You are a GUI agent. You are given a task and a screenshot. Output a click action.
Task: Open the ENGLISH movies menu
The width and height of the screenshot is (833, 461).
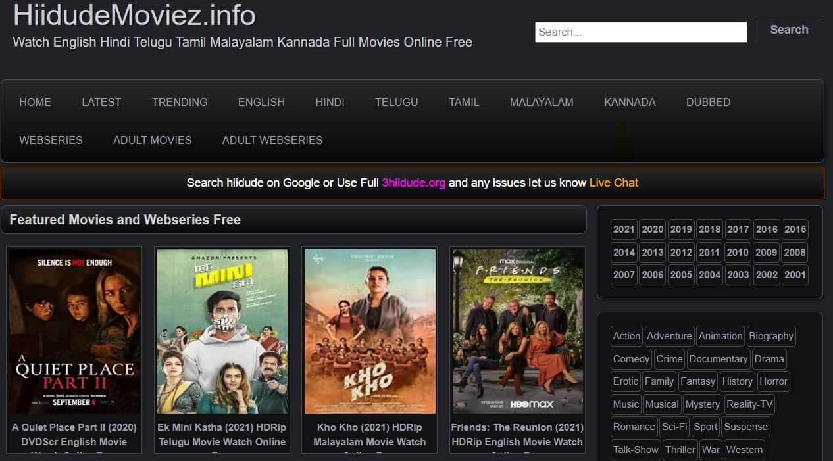coord(261,102)
